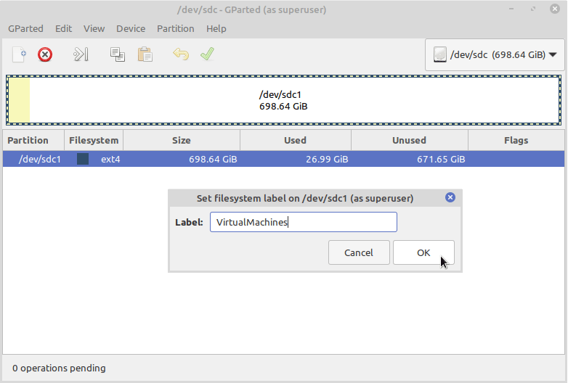Click the green Apply all operations checkmark
The height and width of the screenshot is (383, 568).
pyautogui.click(x=207, y=54)
